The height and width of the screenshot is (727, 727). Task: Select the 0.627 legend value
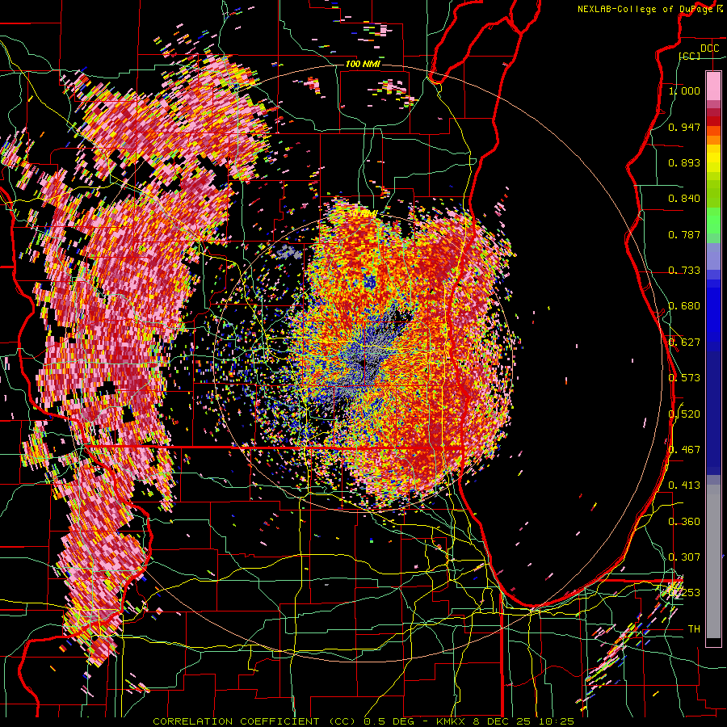[x=684, y=342]
